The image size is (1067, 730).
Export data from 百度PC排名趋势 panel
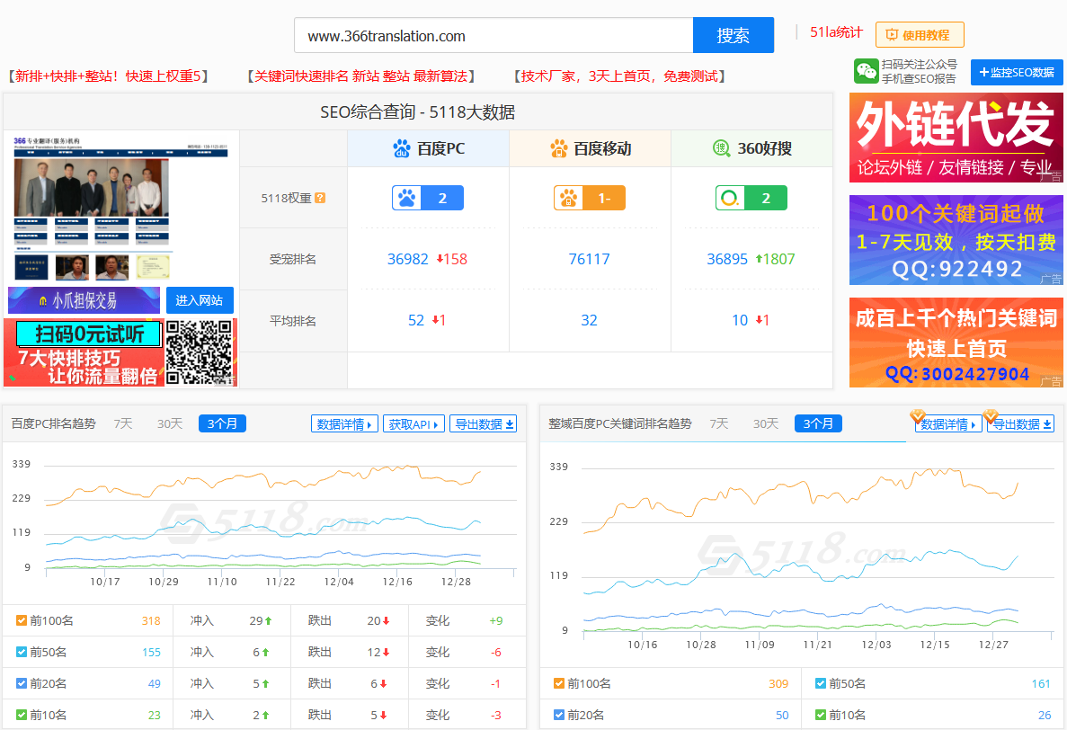483,423
